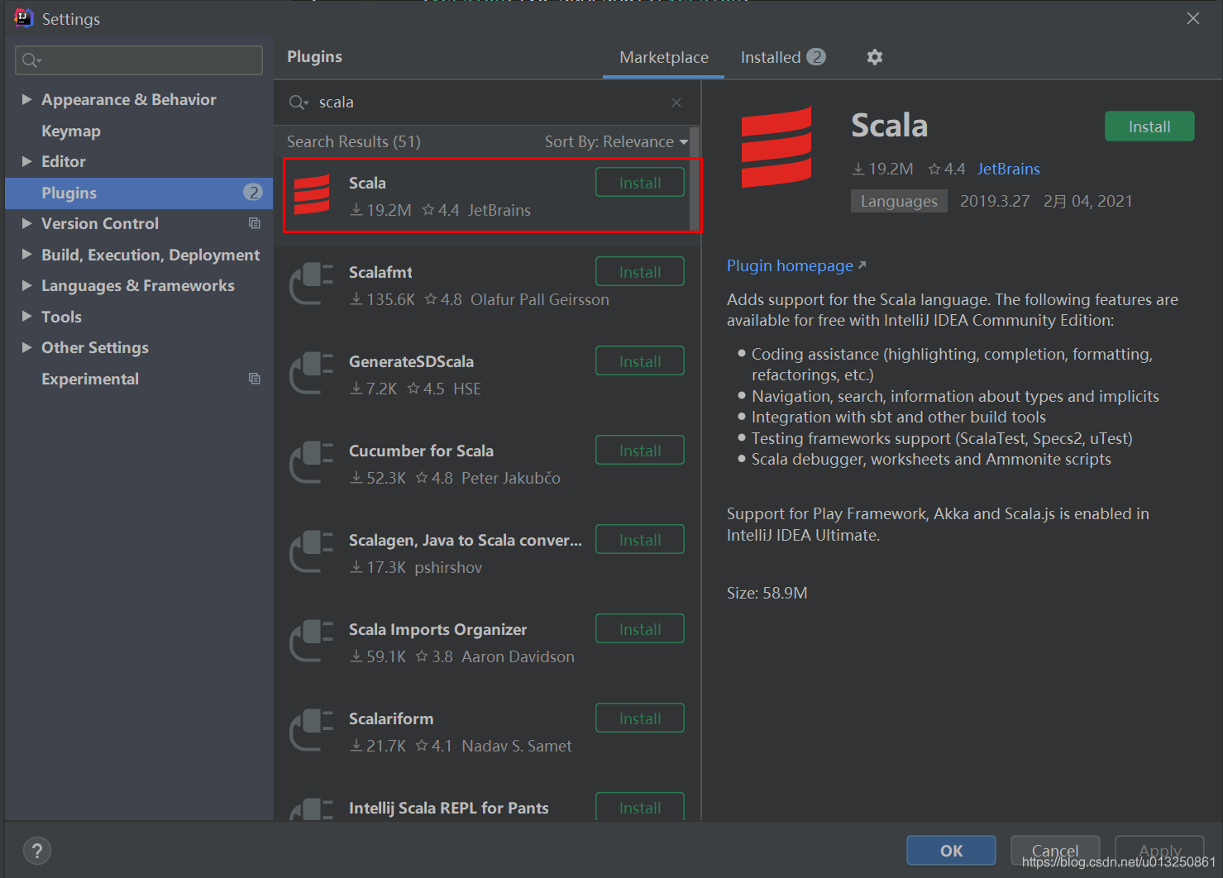Open the plugins gear settings menu
Screen dimensions: 1223x878
[x=874, y=57]
